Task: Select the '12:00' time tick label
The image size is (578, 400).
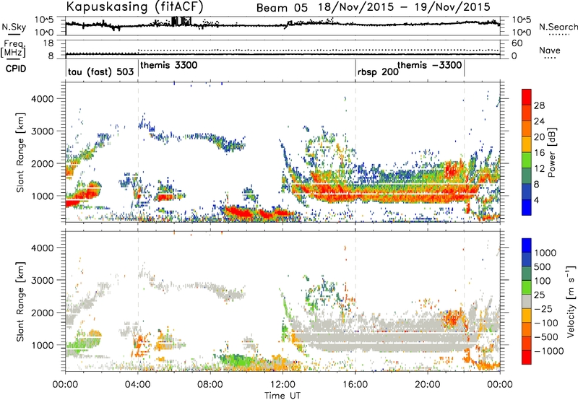Action: point(282,385)
